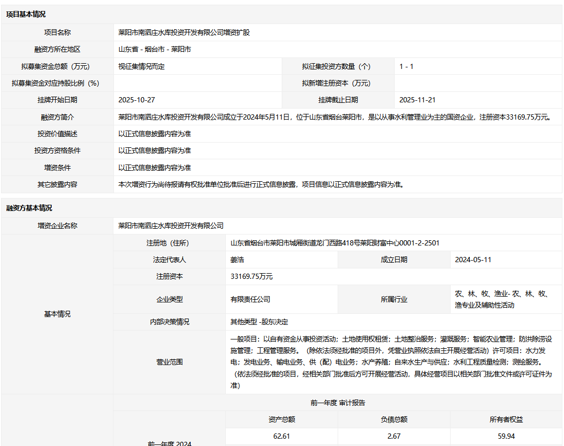The image size is (564, 446).
Task: Click the 拟征集投资方数量 value 1 - 1
Action: point(406,66)
